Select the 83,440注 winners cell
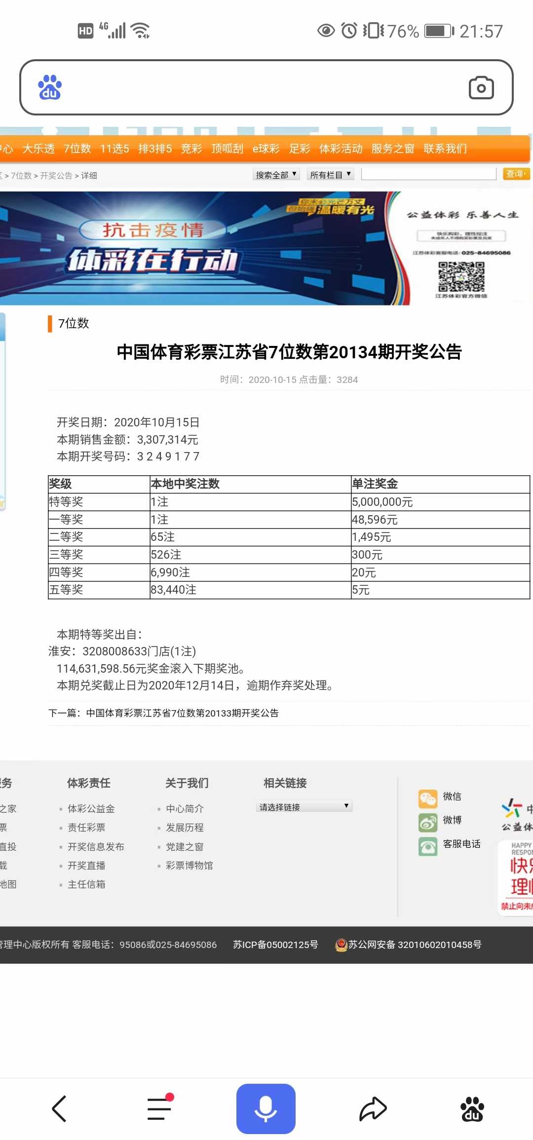This screenshot has width=533, height=1140. pyautogui.click(x=250, y=590)
